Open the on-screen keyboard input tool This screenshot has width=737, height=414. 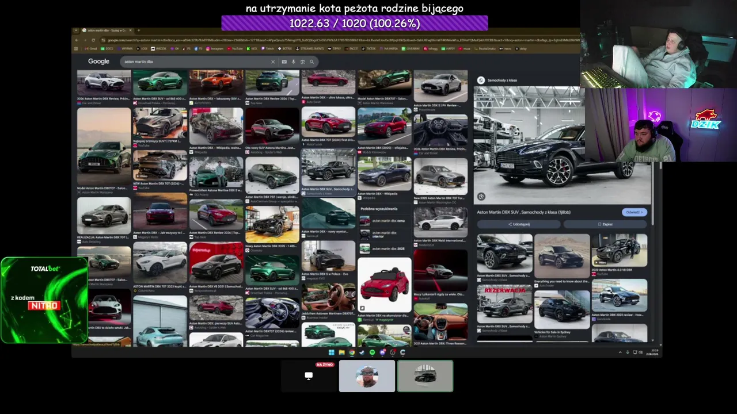pos(284,62)
